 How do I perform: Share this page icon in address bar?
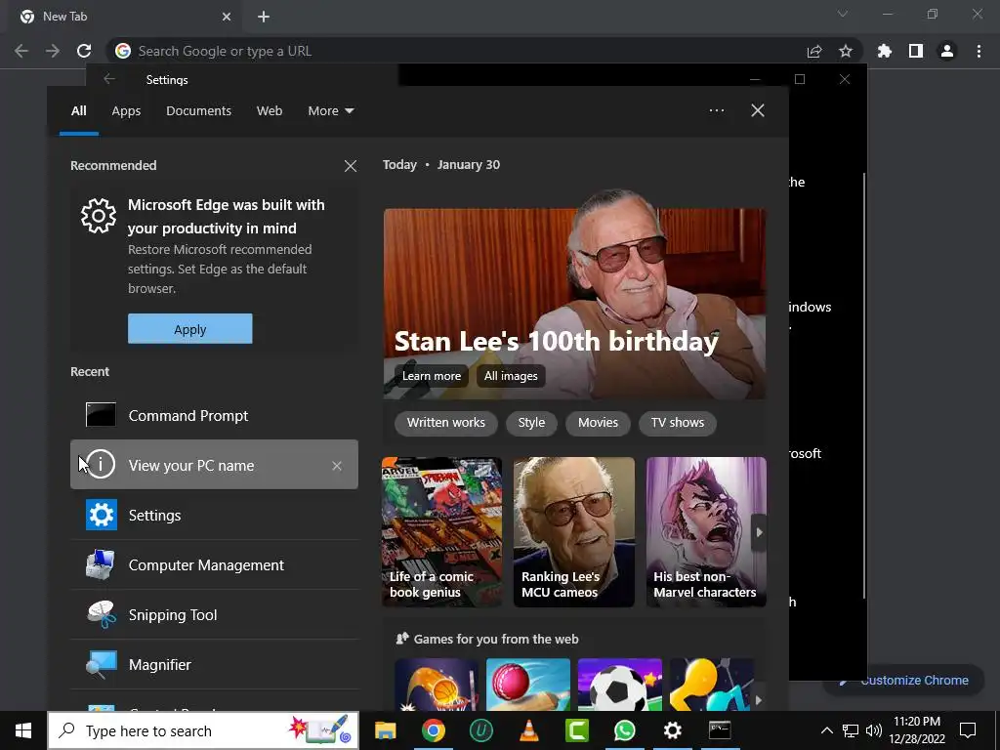coord(814,51)
